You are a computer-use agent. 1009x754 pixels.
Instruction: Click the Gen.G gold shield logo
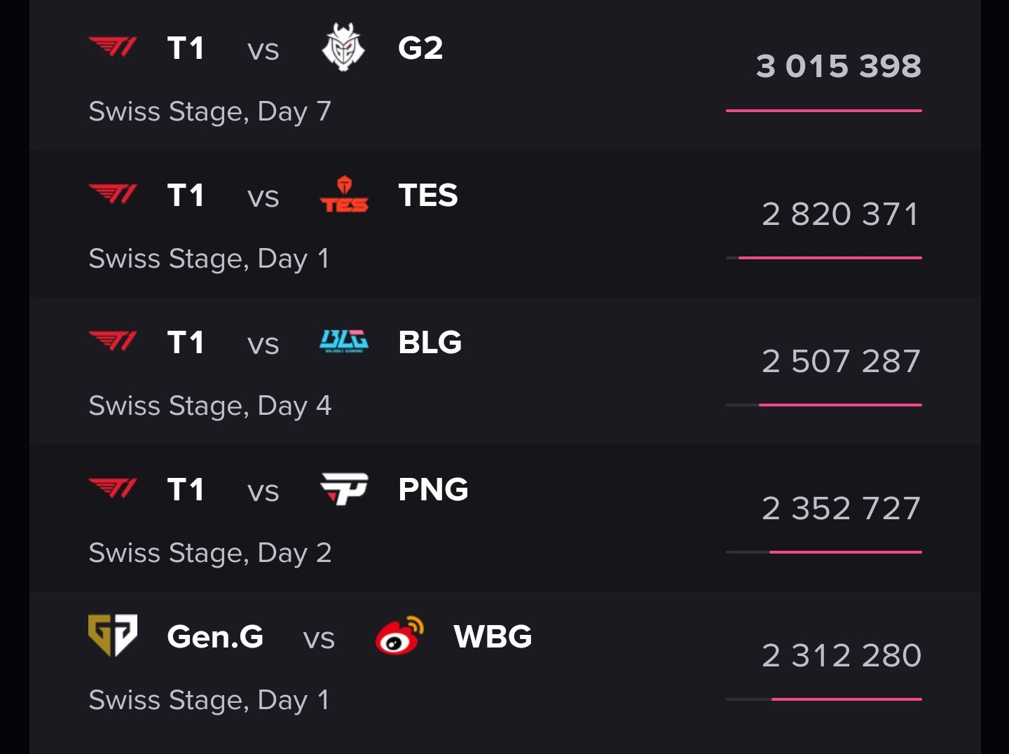click(113, 636)
